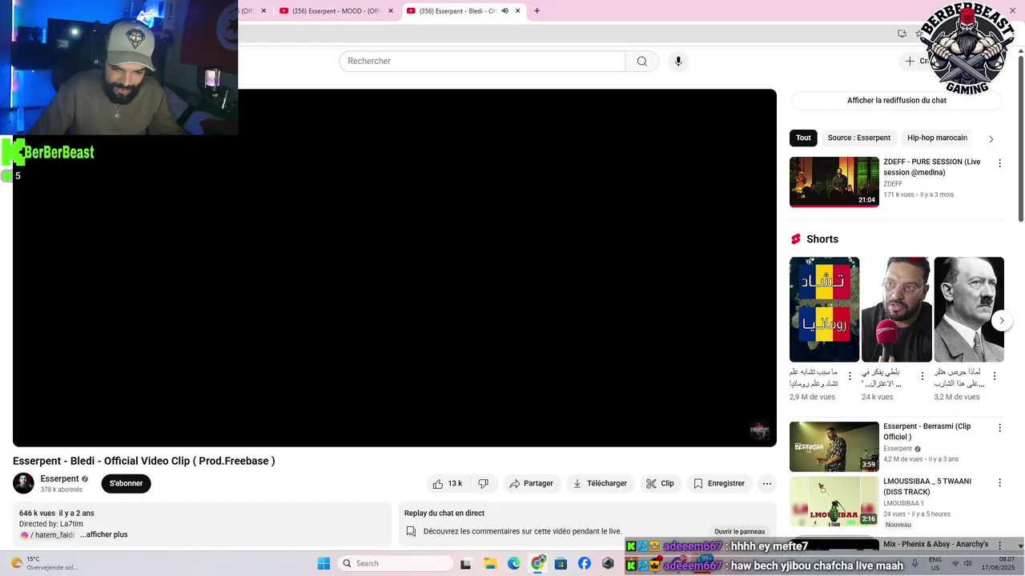The height and width of the screenshot is (576, 1025).
Task: Close the Esserpent Bledi tab
Action: tap(517, 11)
